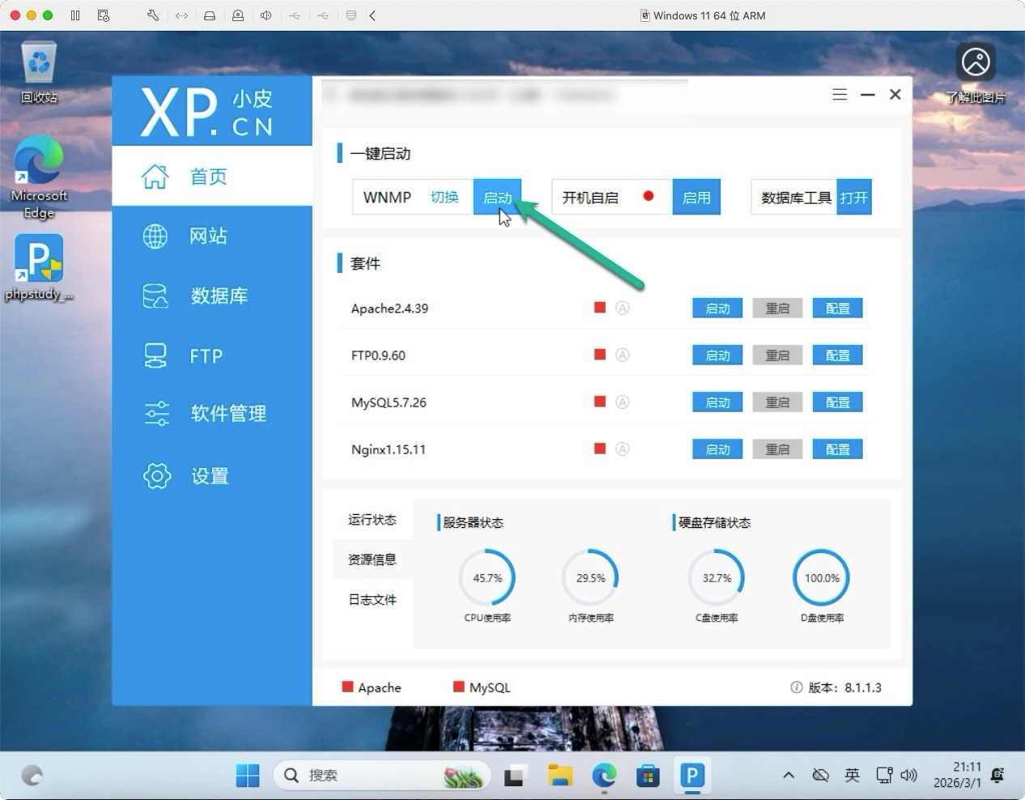
Task: Expand the system tray hidden icons chevron
Action: [789, 775]
